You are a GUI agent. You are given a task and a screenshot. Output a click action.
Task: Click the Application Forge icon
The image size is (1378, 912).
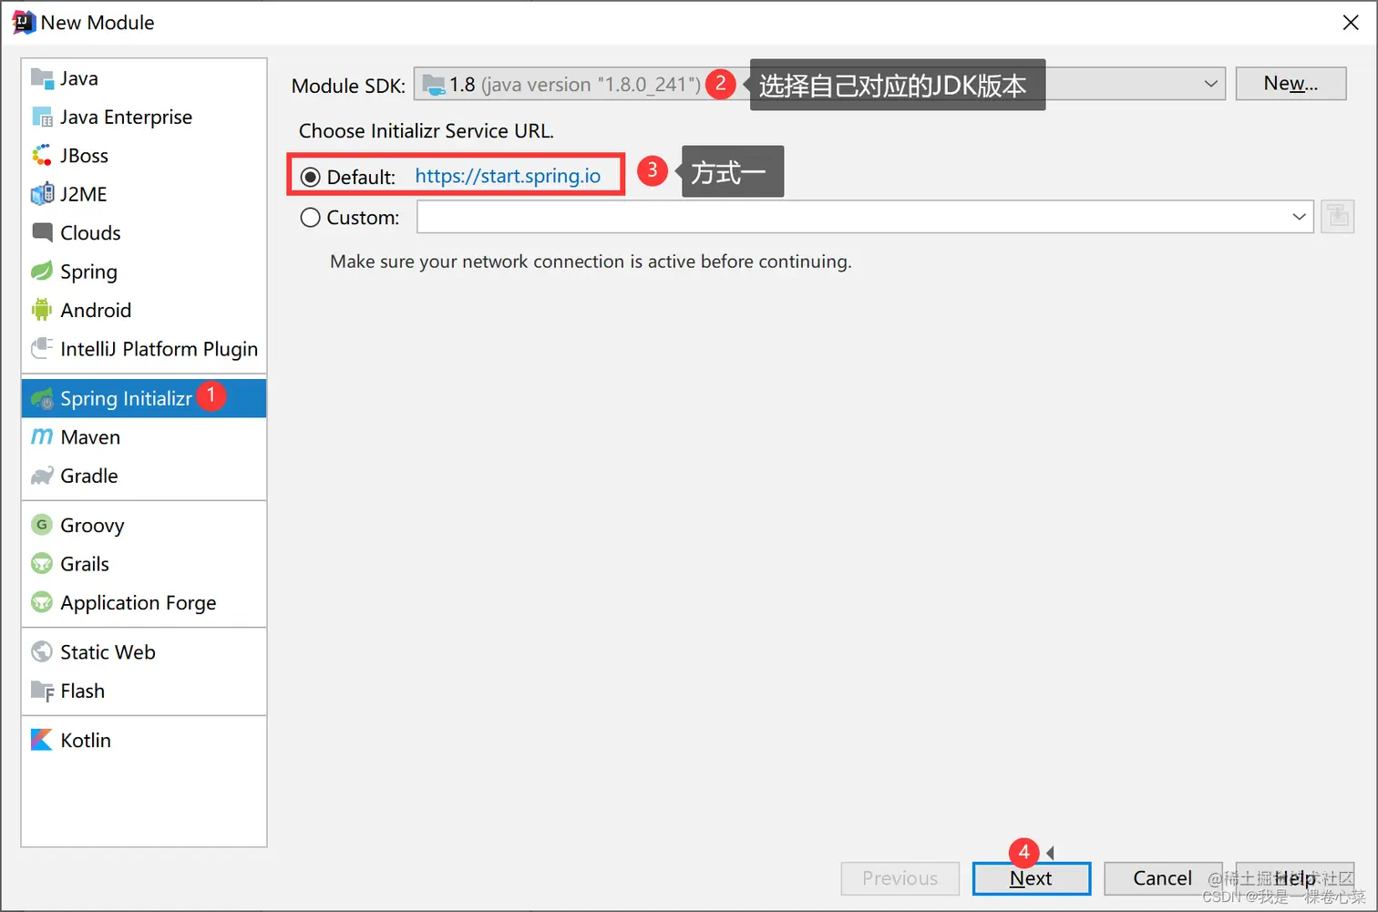[x=42, y=602]
